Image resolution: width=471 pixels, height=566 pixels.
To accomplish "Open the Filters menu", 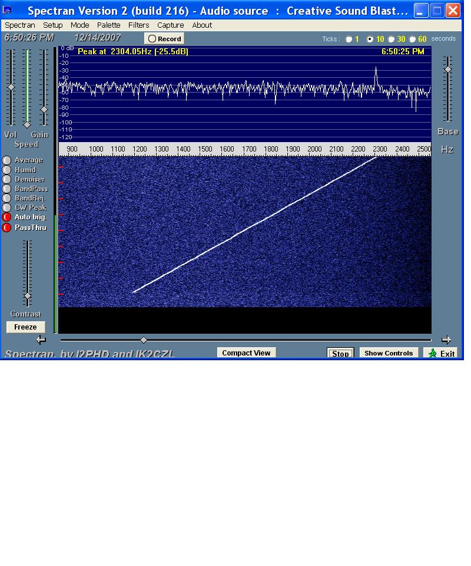I will click(x=138, y=25).
